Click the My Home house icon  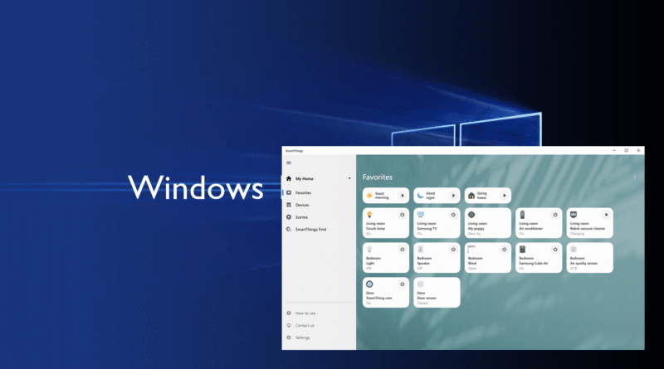tap(289, 178)
